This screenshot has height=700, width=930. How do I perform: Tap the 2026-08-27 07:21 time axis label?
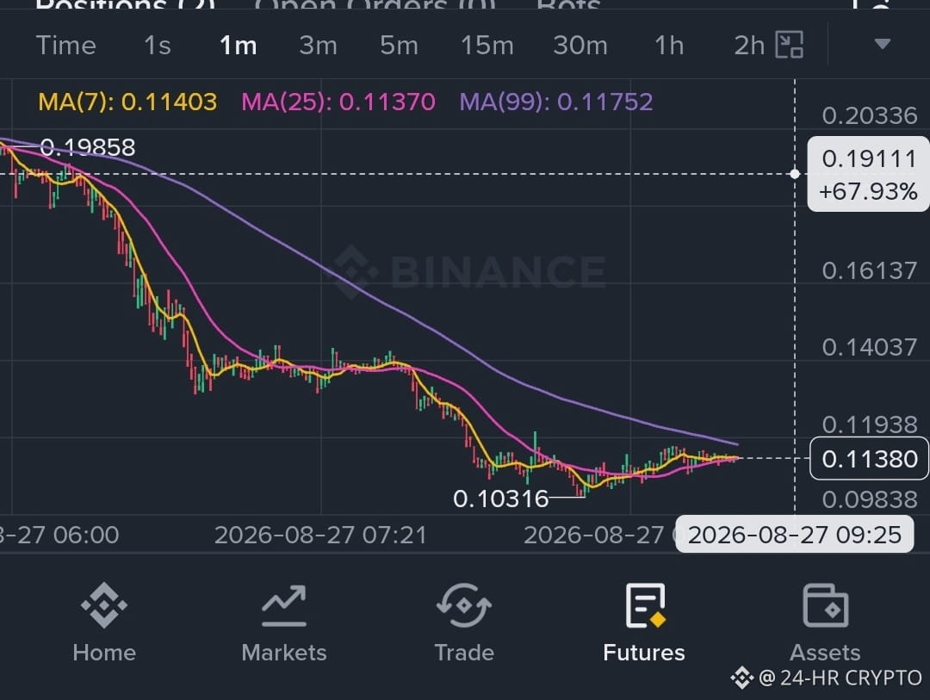coord(320,535)
